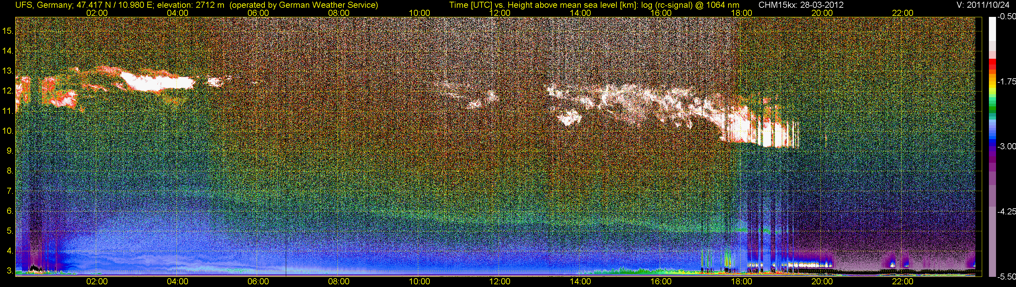1016x287 pixels.
Task: Click the -1.75 value on the color scale
Action: click(x=1006, y=81)
